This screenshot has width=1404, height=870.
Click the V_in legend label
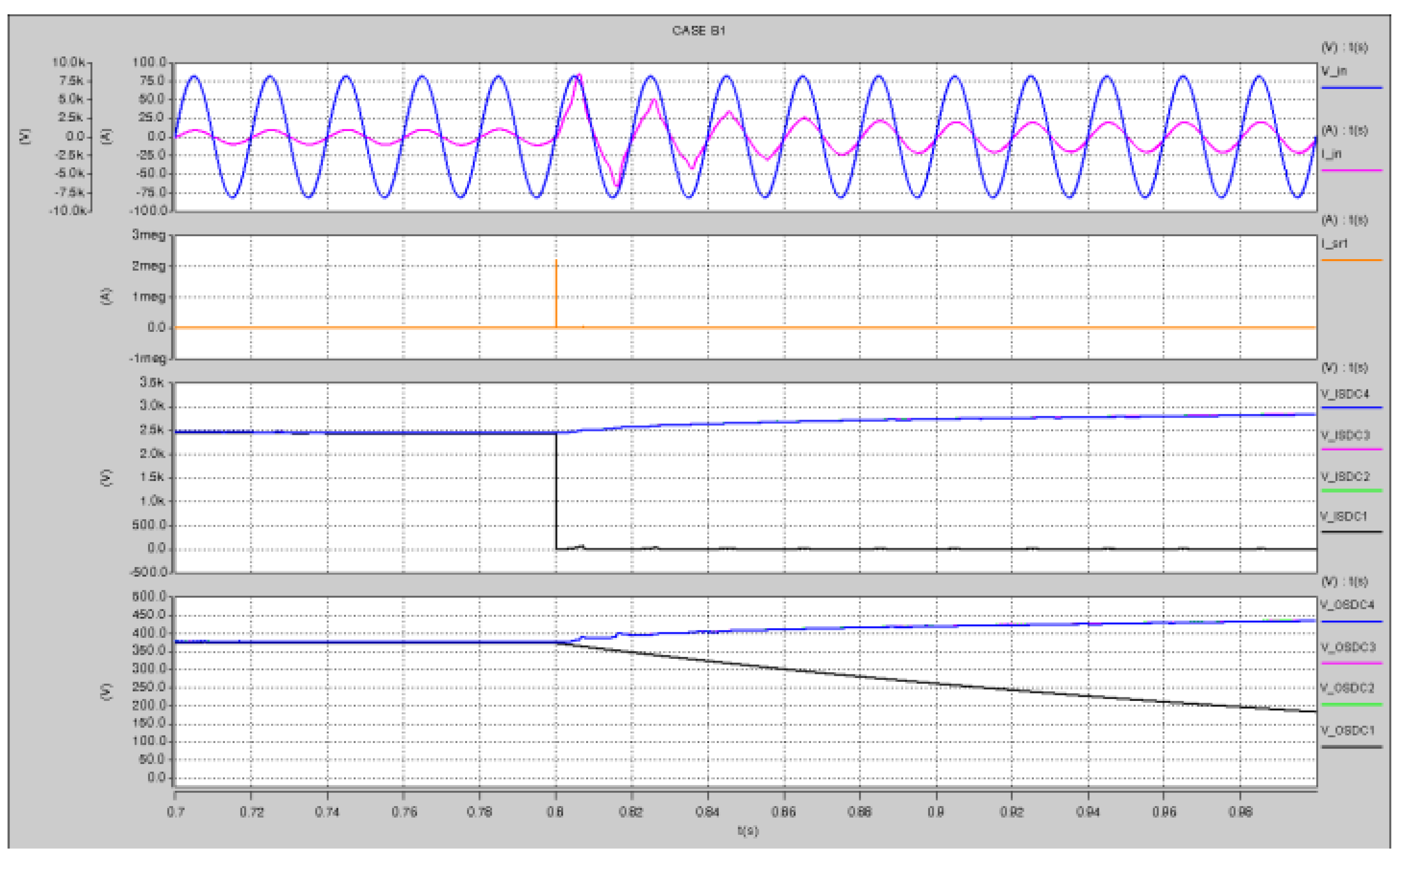click(x=1333, y=71)
